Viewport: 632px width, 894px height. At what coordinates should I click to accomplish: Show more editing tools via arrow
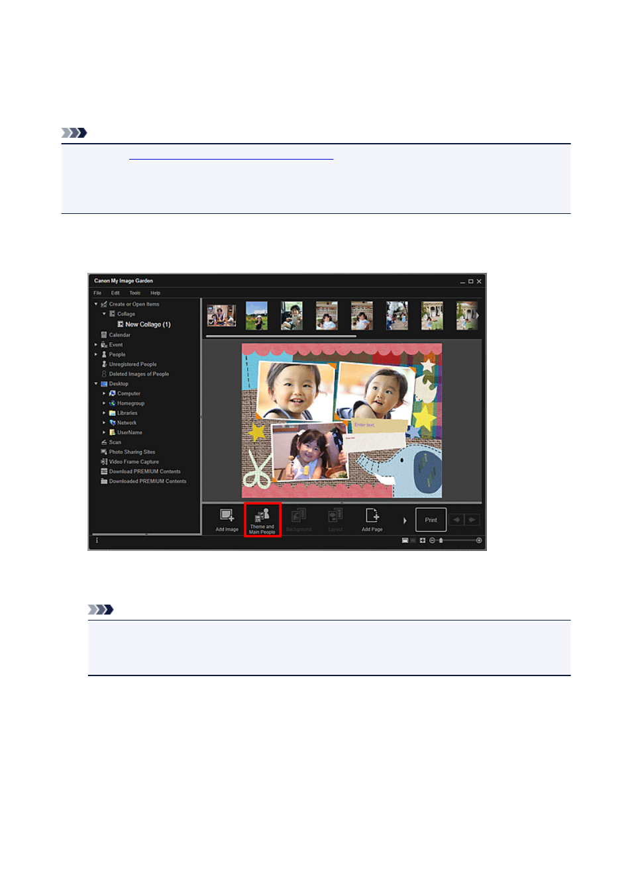click(x=405, y=521)
